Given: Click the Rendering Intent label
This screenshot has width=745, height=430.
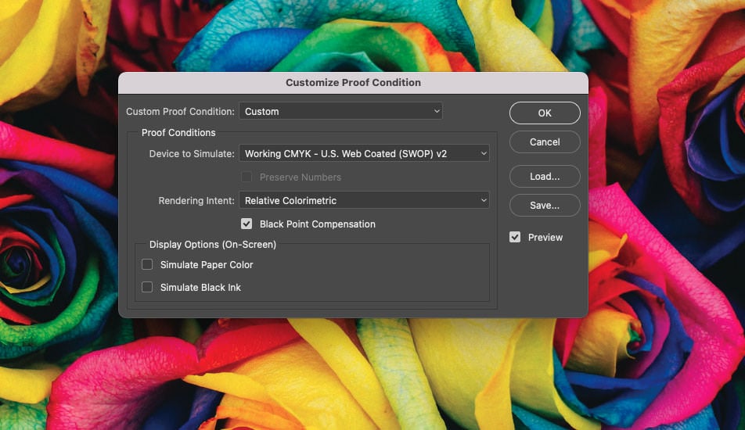Looking at the screenshot, I should tap(196, 201).
